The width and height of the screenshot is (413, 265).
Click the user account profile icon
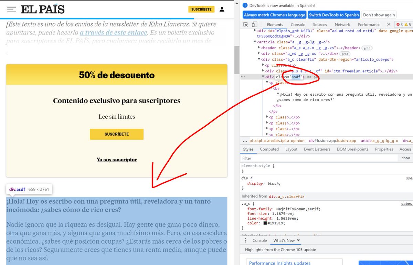coord(222,9)
